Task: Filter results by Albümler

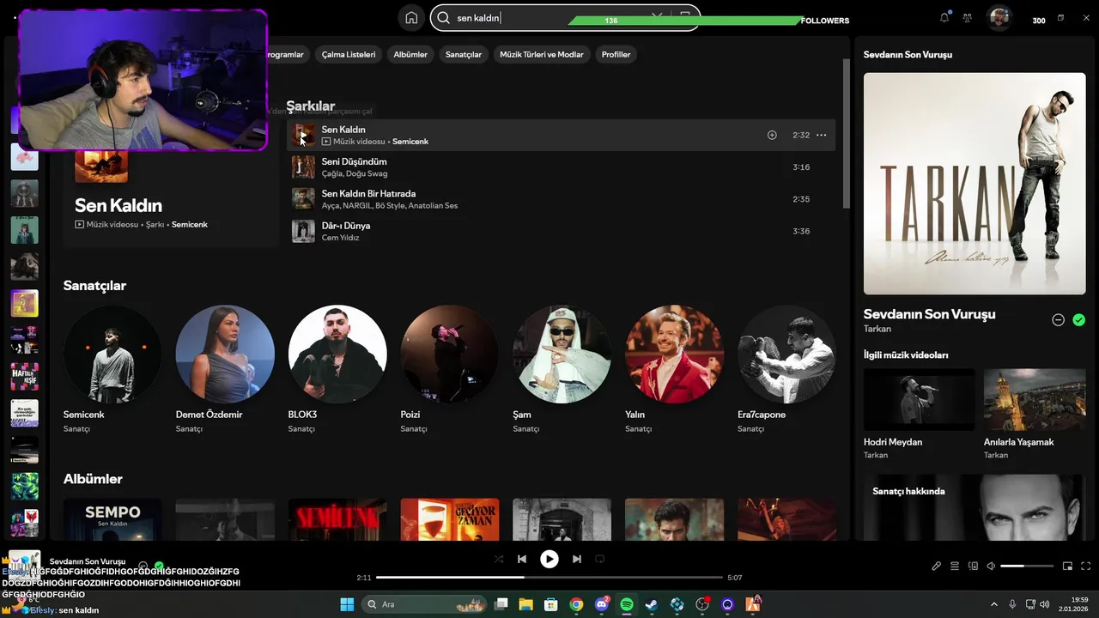Action: point(410,54)
